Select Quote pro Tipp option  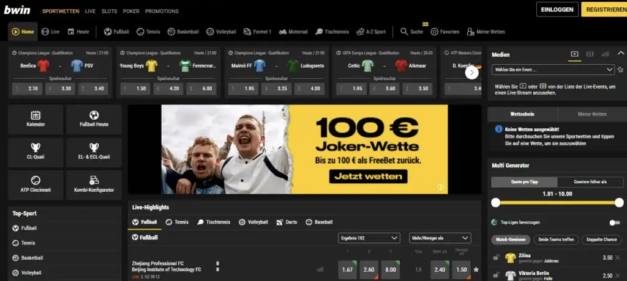coord(524,181)
